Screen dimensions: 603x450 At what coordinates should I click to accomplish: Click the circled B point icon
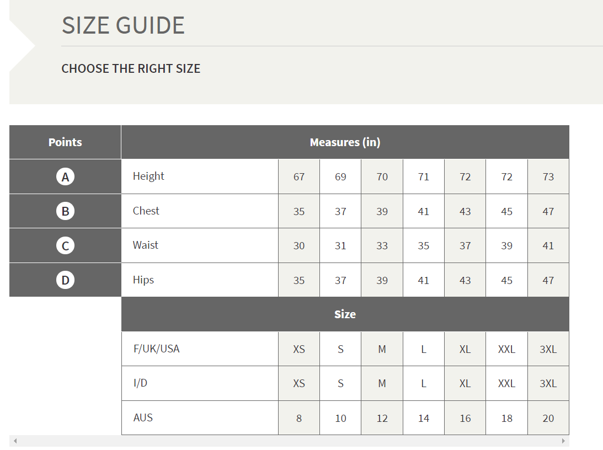[66, 211]
